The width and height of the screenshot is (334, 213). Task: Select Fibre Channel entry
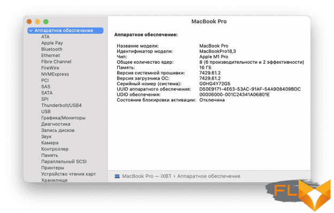tap(56, 62)
